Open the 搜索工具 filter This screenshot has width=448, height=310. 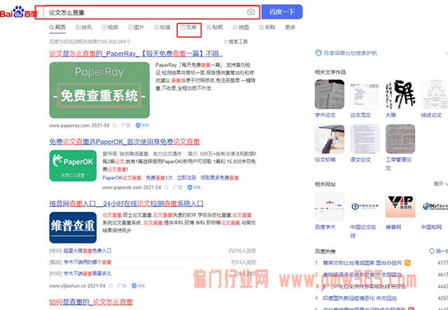pyautogui.click(x=236, y=42)
